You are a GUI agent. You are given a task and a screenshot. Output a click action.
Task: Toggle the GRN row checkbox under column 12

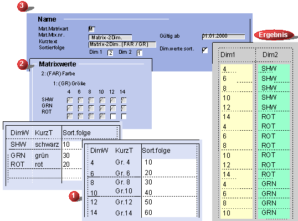tap(113, 109)
